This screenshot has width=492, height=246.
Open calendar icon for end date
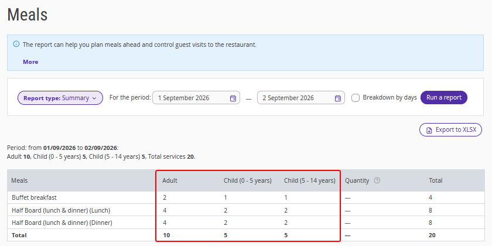(x=337, y=98)
